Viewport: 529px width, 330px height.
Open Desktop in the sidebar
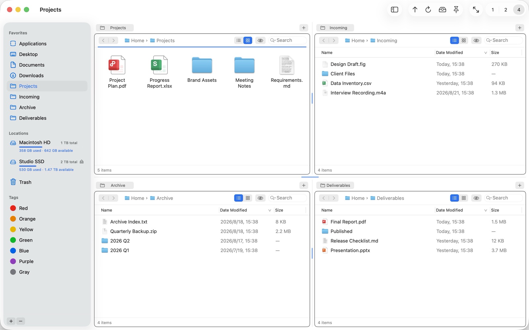[47, 54]
